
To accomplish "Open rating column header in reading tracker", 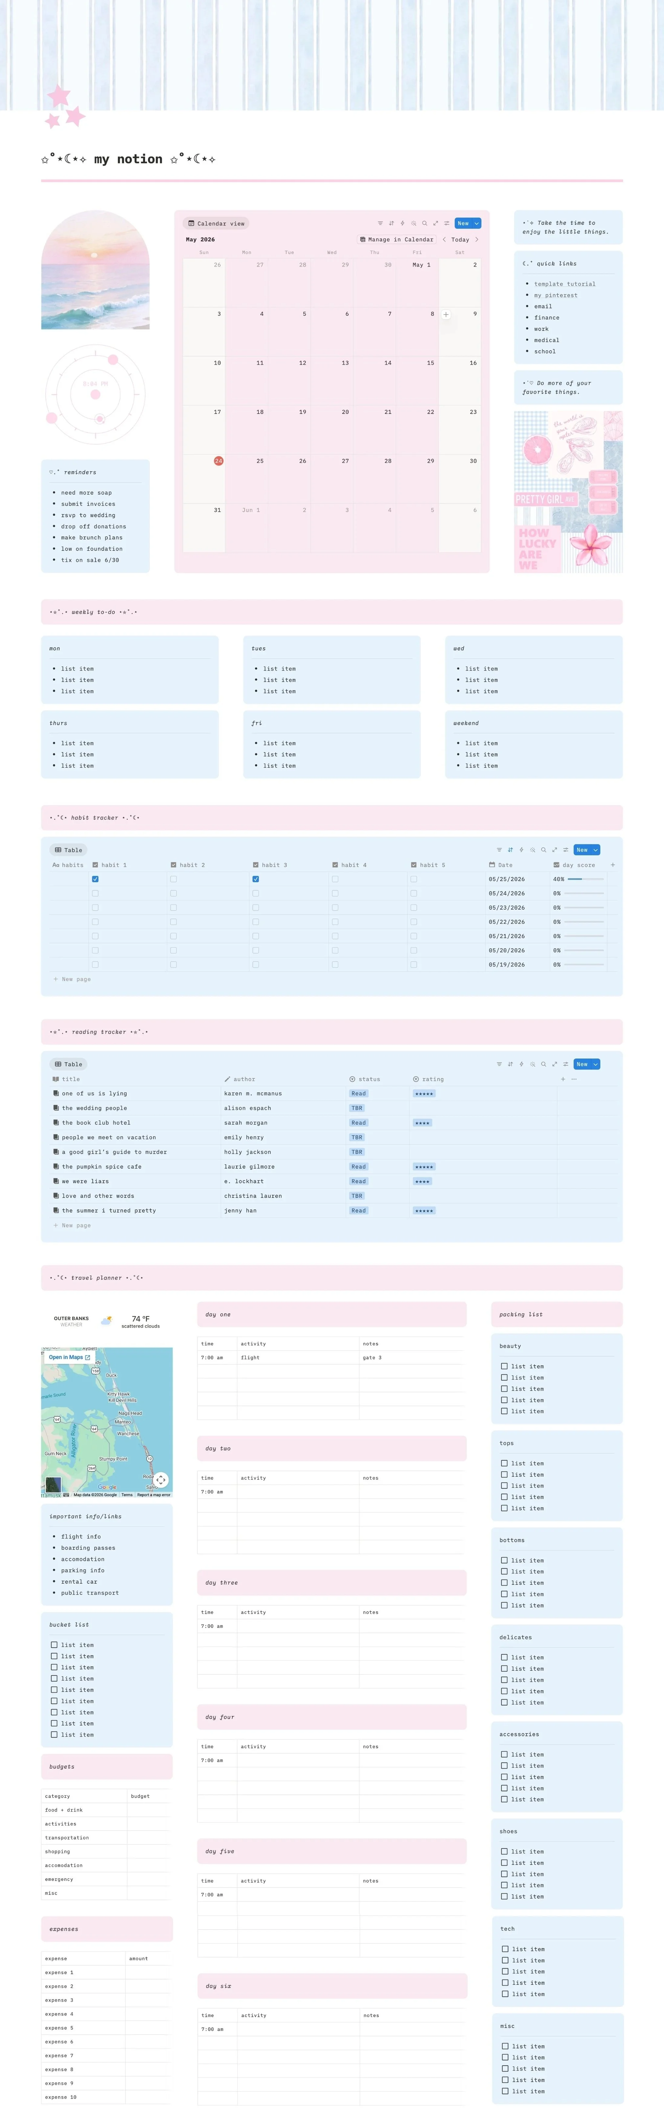I will click(x=428, y=1079).
